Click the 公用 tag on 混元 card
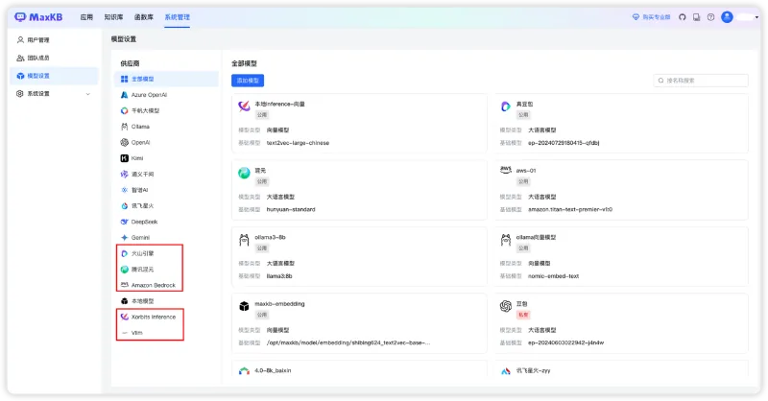Viewport: 768px width, 401px height. tap(262, 181)
